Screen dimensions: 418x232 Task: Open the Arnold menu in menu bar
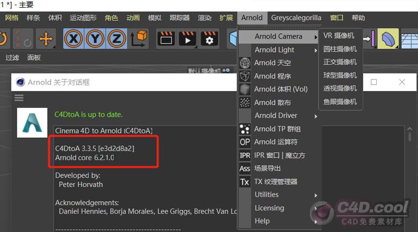tap(252, 18)
